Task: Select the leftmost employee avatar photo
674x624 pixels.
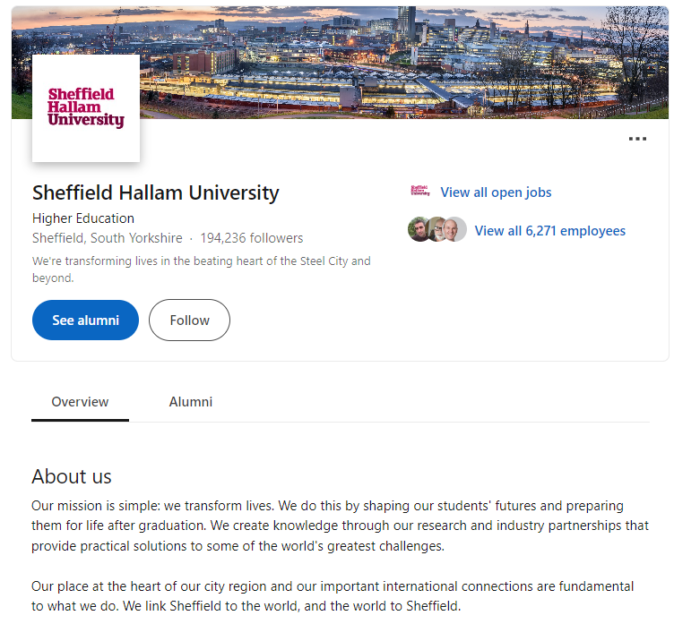Action: [419, 230]
